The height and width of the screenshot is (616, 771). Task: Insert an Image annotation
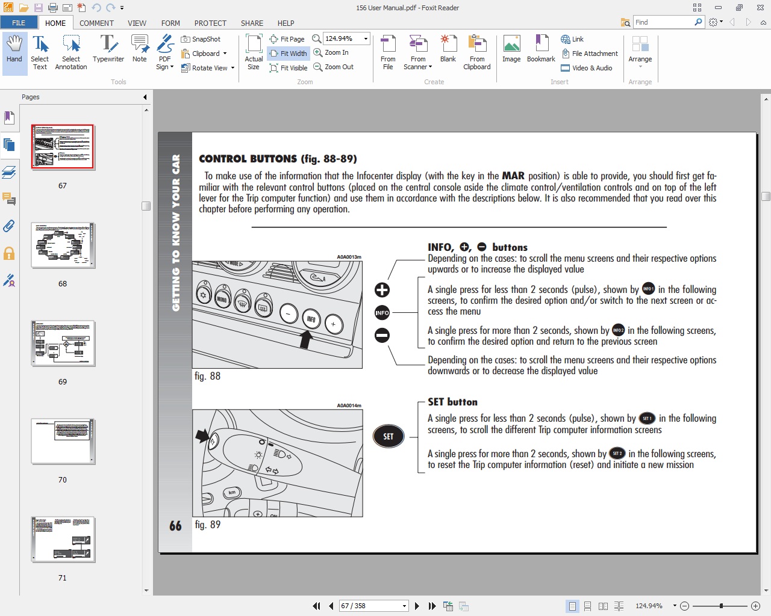click(511, 49)
